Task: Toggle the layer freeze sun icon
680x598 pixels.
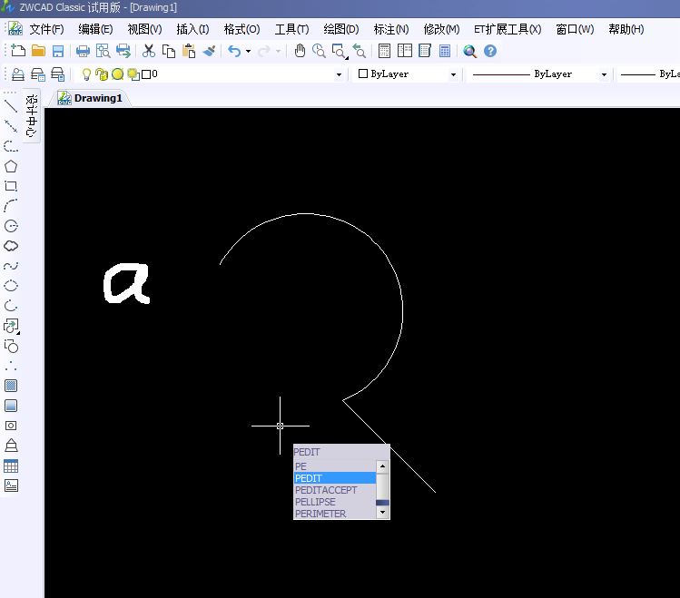Action: click(x=117, y=74)
